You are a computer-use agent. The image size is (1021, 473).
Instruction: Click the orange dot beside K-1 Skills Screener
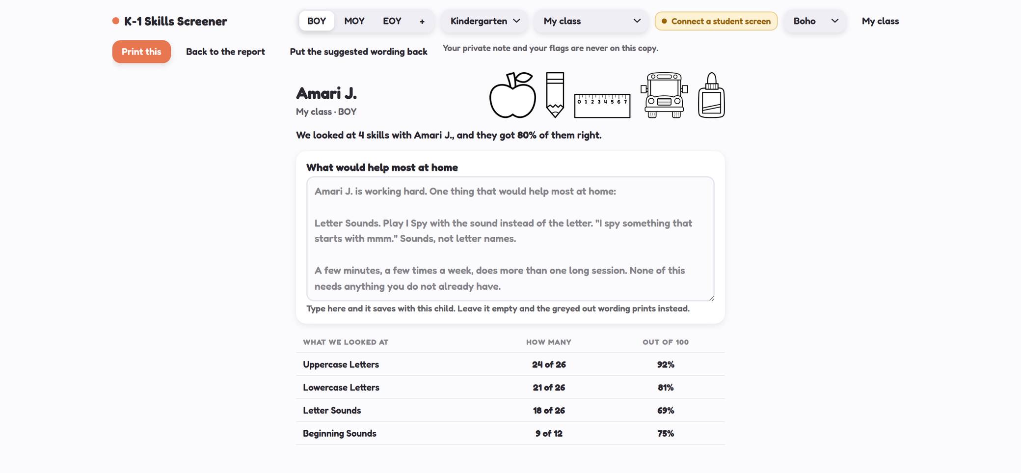coord(116,21)
